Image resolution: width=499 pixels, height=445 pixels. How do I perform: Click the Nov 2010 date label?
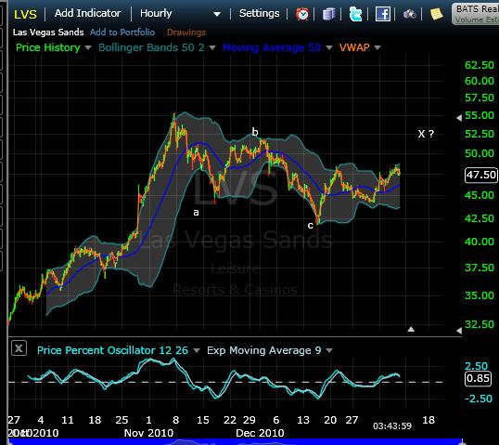click(148, 433)
